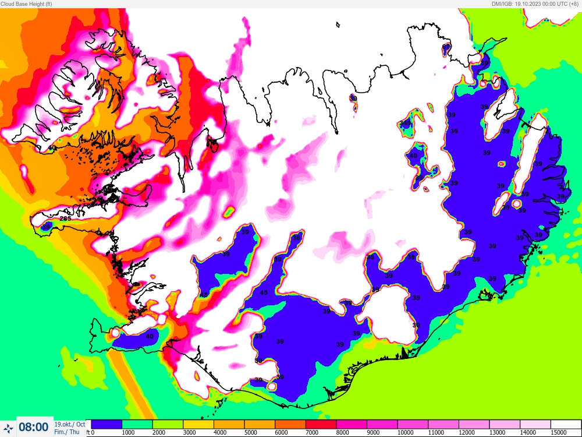Click the 'DMI/IGB: 19.10.2023 00:00 UTC (+8)' label
The width and height of the screenshot is (582, 437).
click(x=535, y=3)
